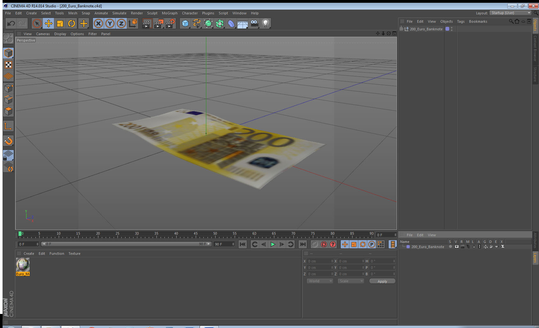Add a Light object
Screen dimensions: 539x328
click(x=266, y=23)
